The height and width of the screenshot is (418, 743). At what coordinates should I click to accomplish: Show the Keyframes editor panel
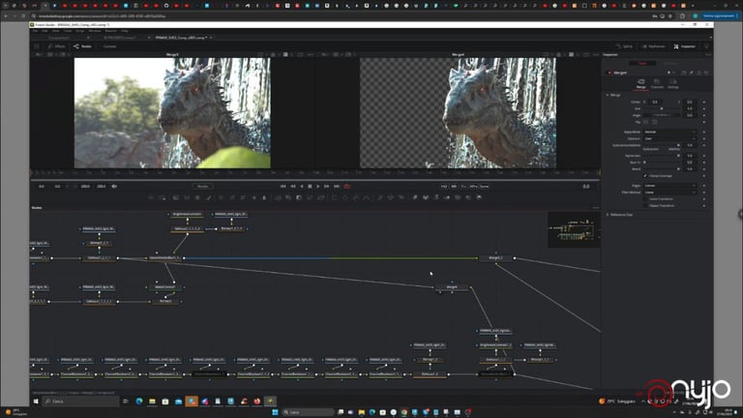click(654, 46)
